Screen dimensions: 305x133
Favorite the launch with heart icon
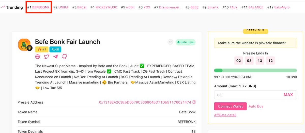tap(170, 42)
